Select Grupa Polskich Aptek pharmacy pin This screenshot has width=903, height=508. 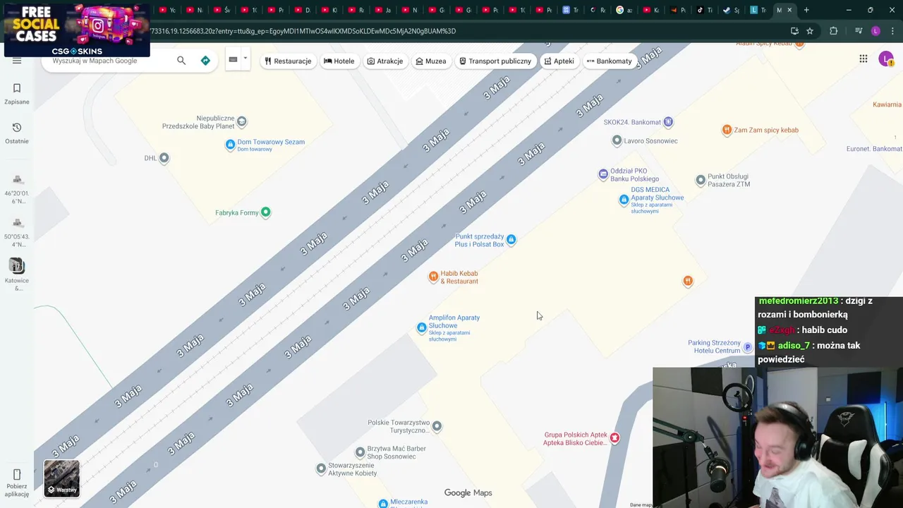click(x=614, y=438)
